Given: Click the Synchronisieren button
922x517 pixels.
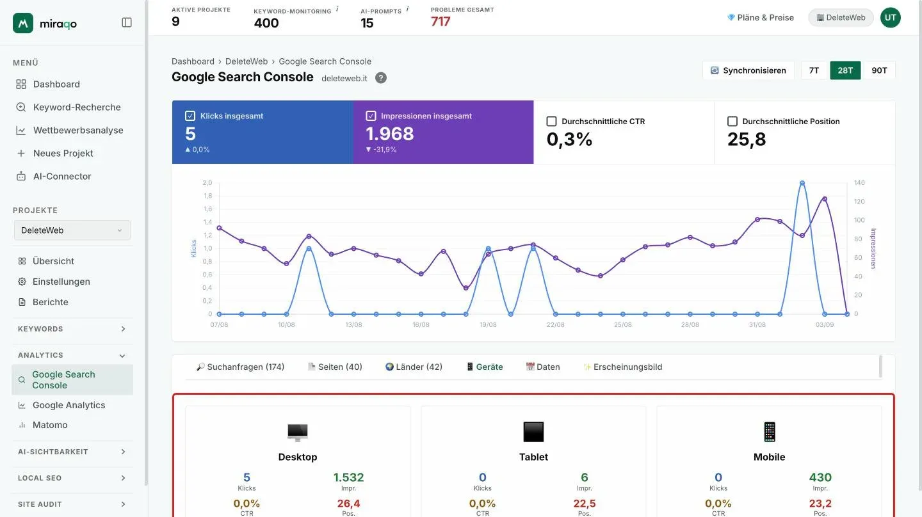Looking at the screenshot, I should click(x=748, y=70).
